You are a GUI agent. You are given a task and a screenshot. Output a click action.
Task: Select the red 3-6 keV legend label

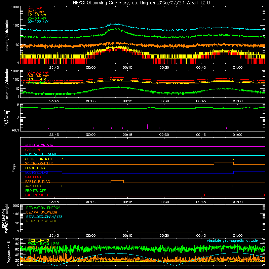(x=35, y=8)
